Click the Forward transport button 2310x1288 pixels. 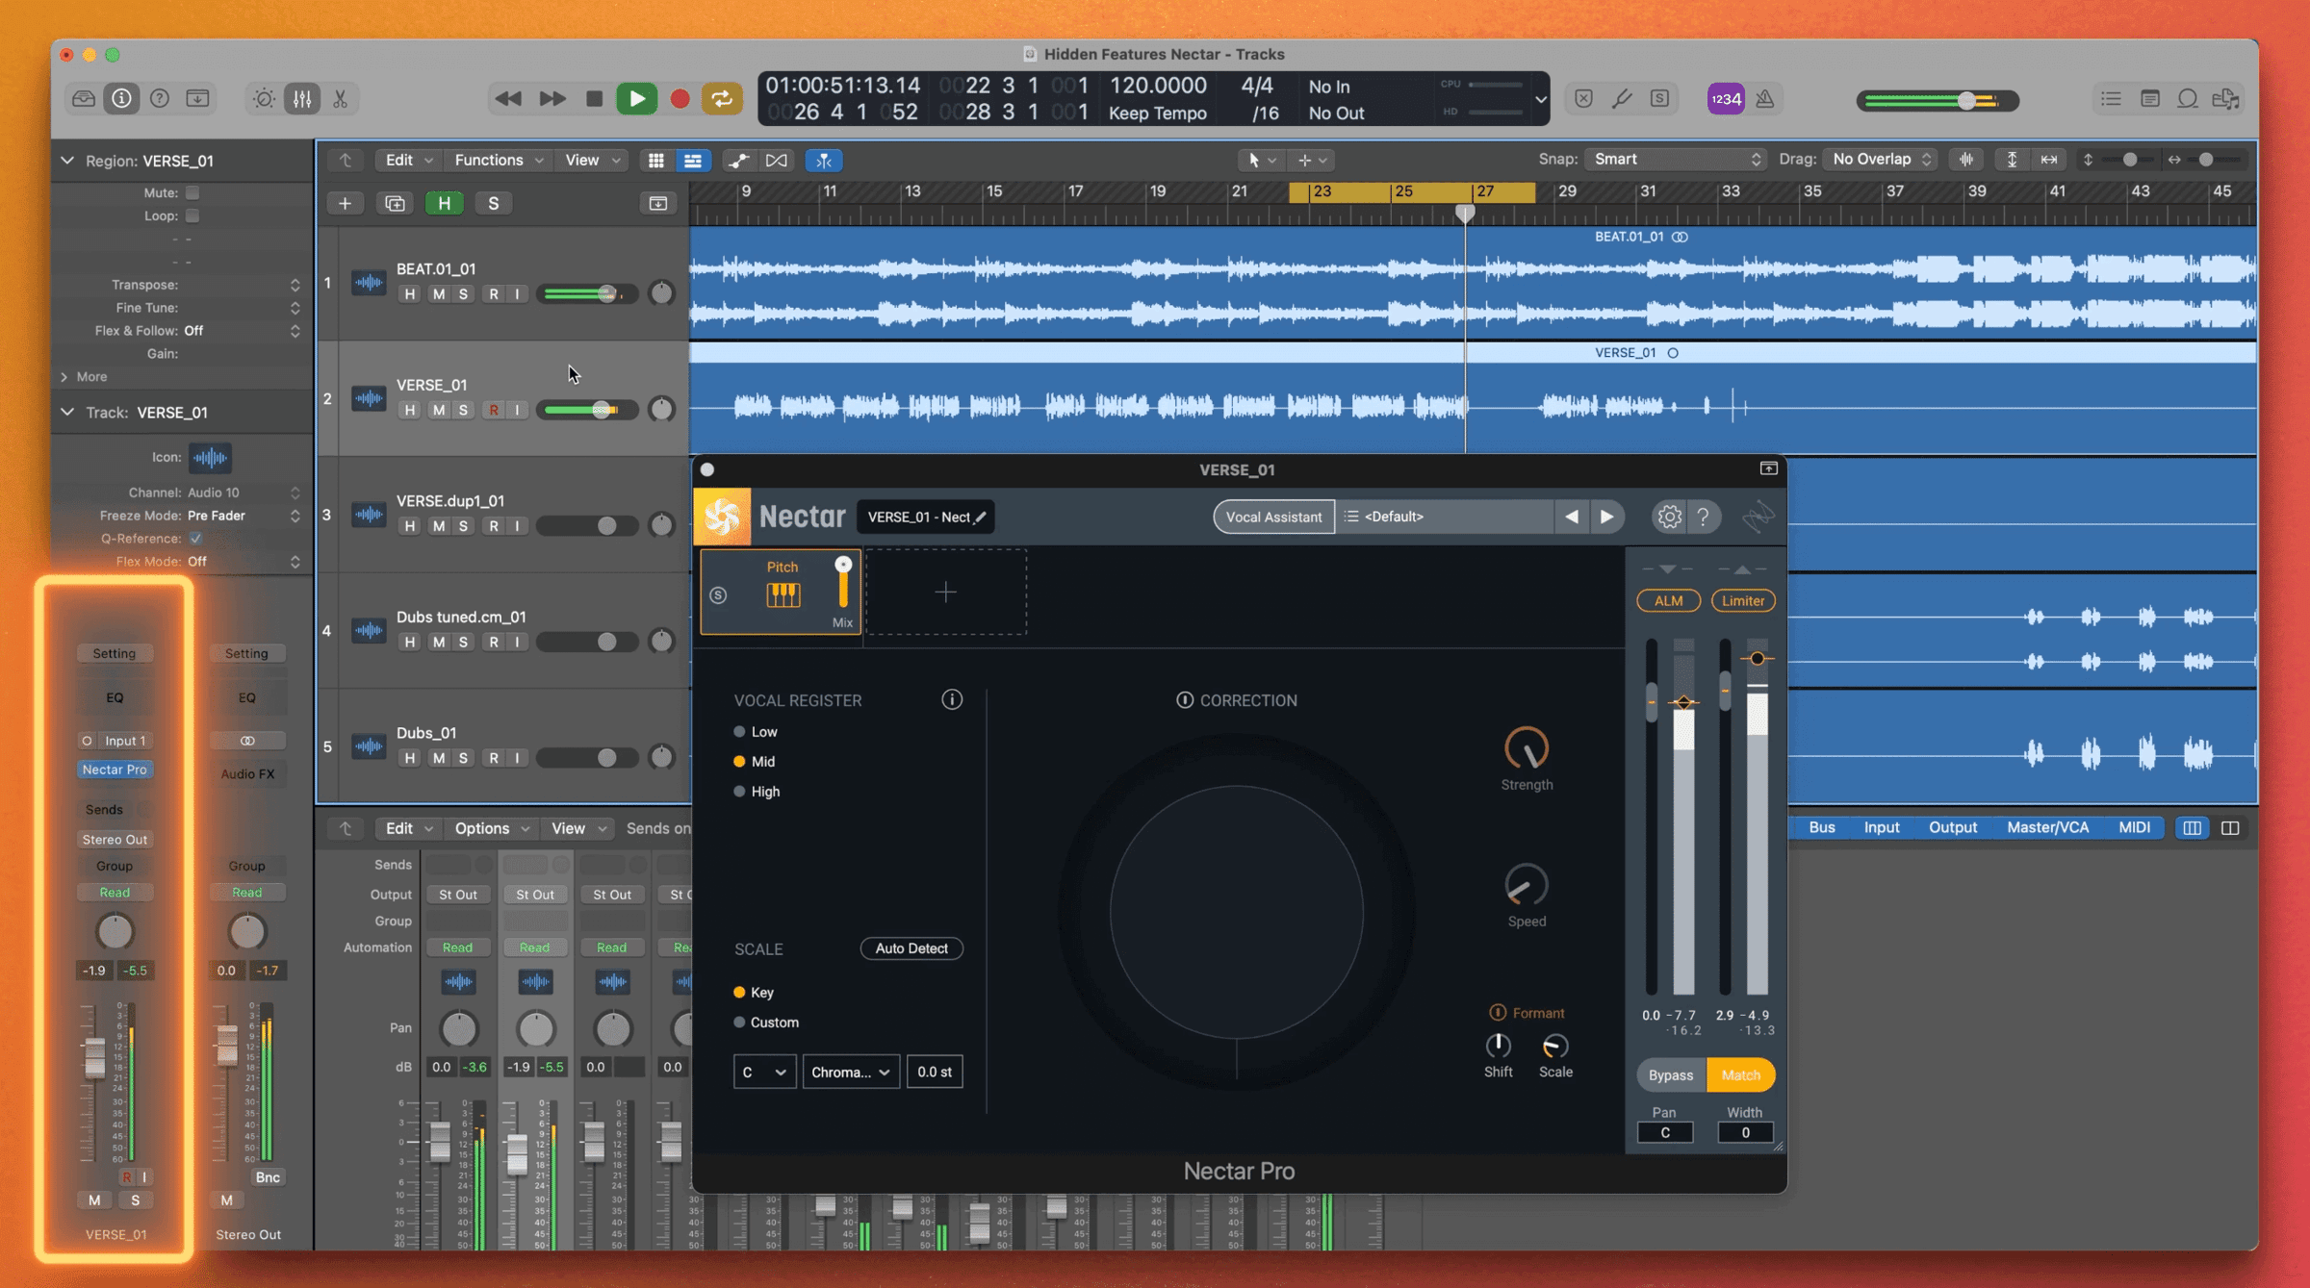point(552,98)
